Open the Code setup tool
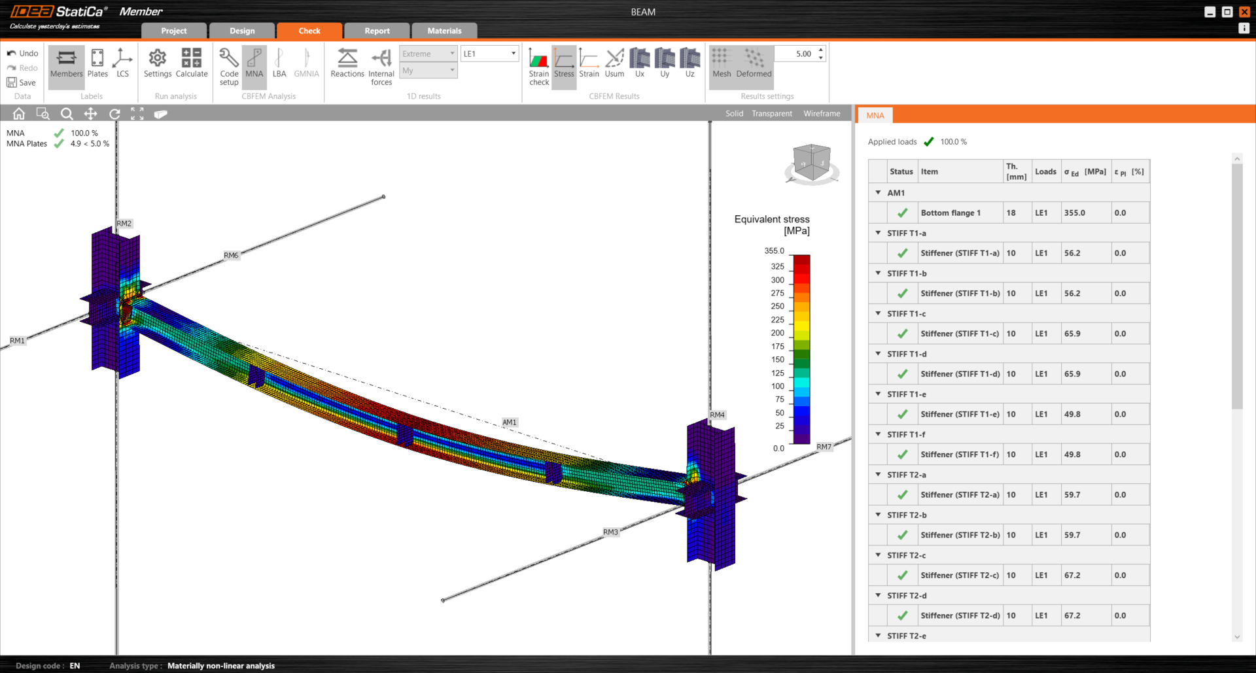1256x673 pixels. click(229, 66)
